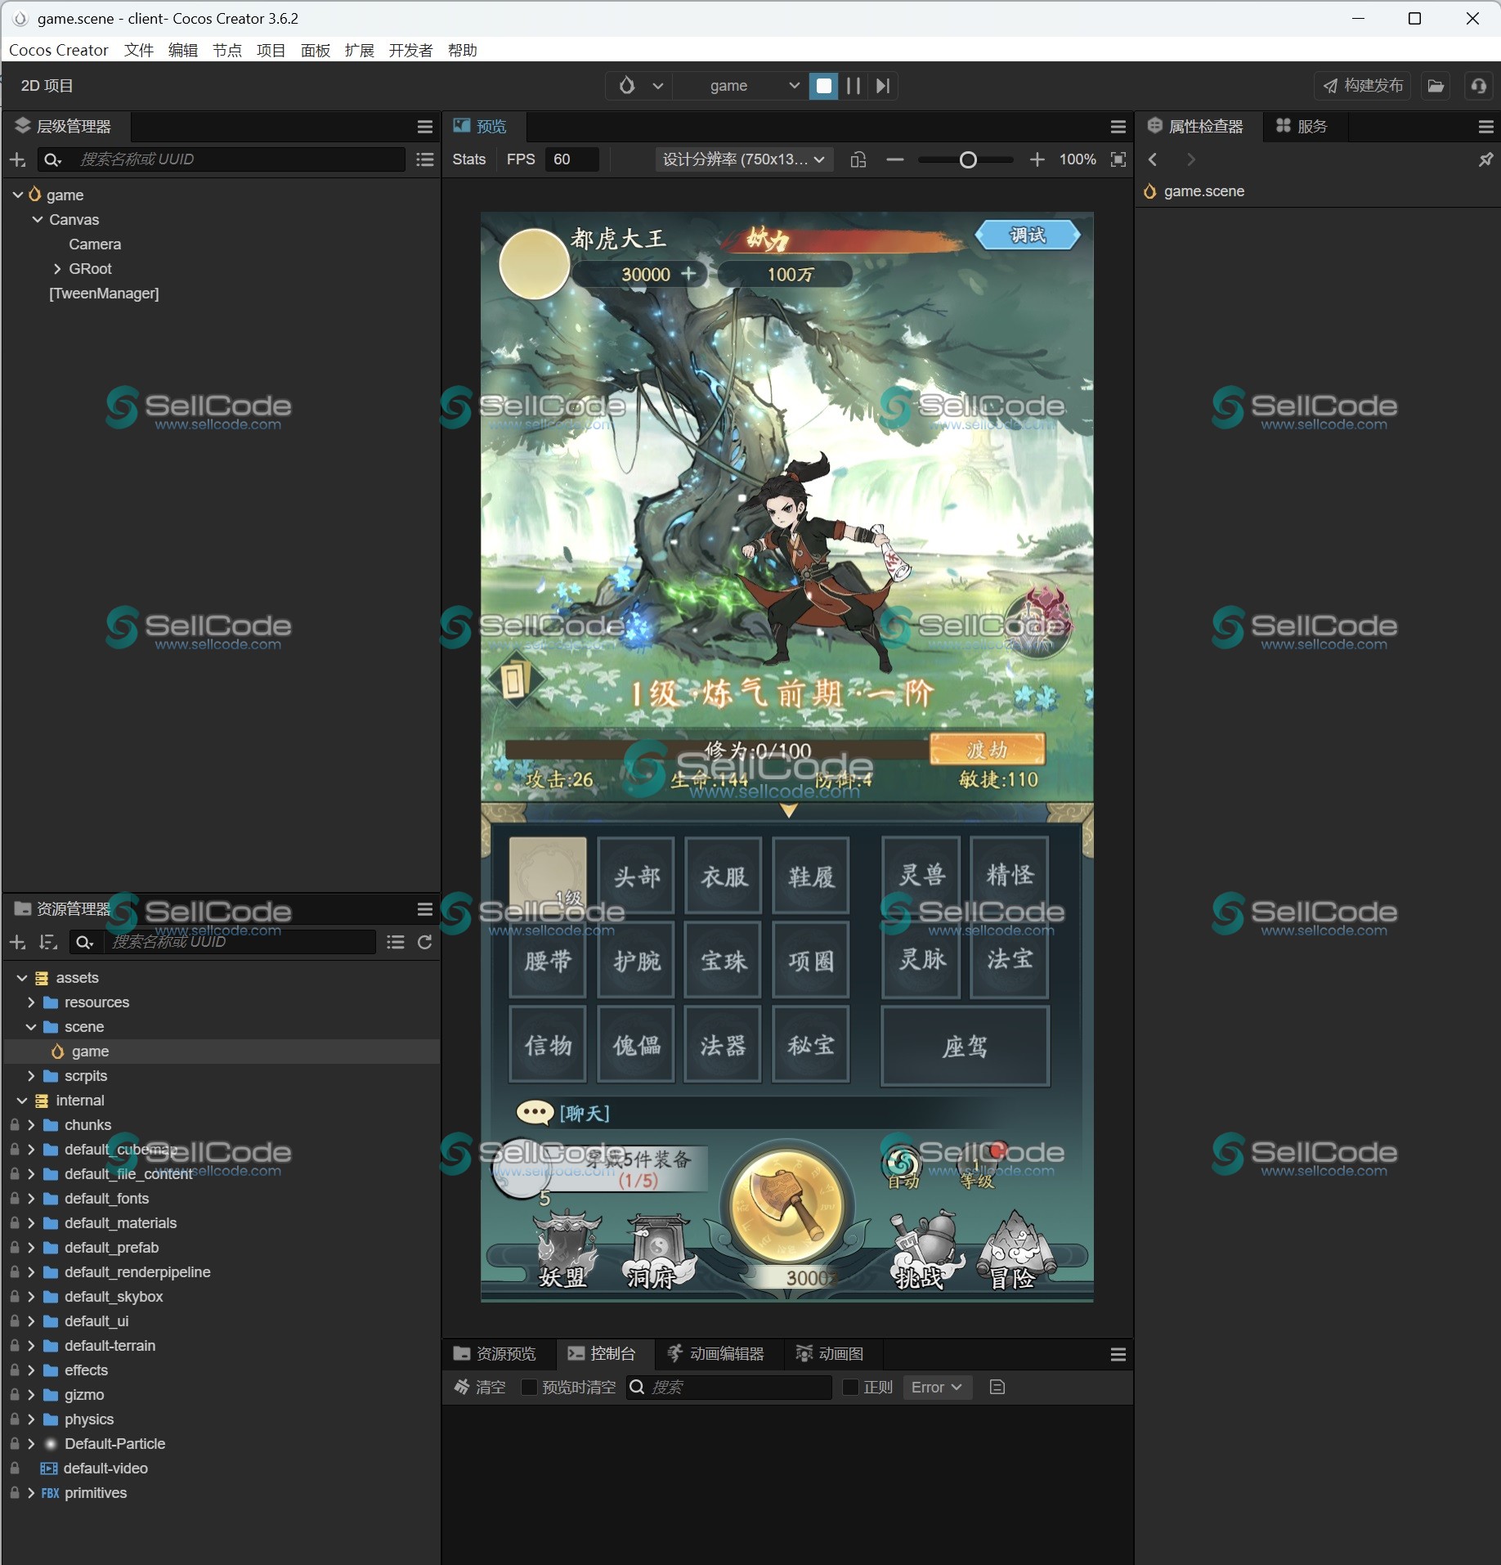This screenshot has height=1565, width=1501.
Task: Open the preview panel hamburger menu
Action: click(1118, 127)
